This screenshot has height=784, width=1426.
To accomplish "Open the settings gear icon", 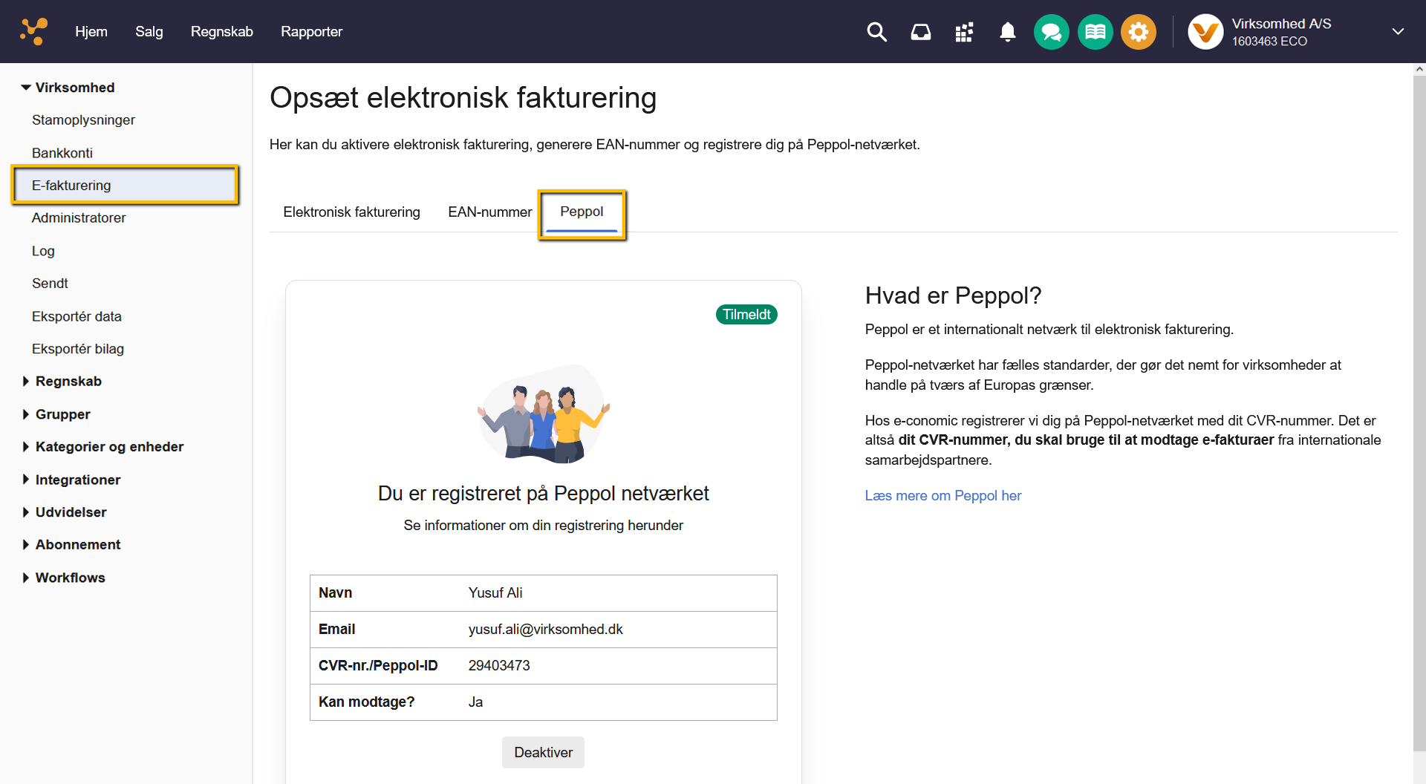I will (x=1139, y=32).
